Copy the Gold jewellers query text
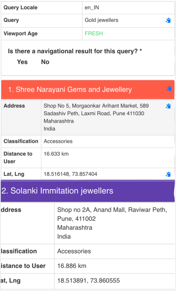Viewport: 177px width, 291px height. pyautogui.click(x=168, y=20)
